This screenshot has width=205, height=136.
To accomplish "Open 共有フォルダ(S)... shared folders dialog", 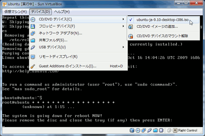I will (53, 40).
